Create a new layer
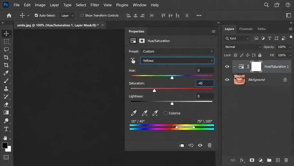This screenshot has height=166, width=294. click(x=278, y=160)
